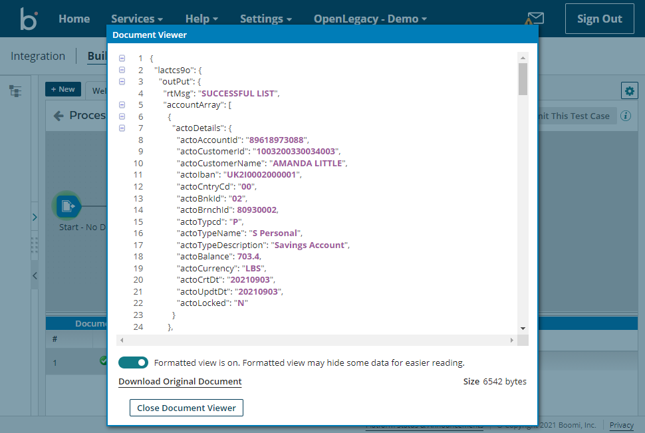
Task: Click the + New button
Action: [x=63, y=88]
